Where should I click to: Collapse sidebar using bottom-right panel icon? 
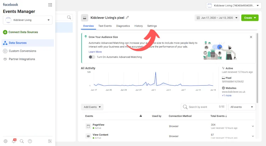[x=50, y=141]
